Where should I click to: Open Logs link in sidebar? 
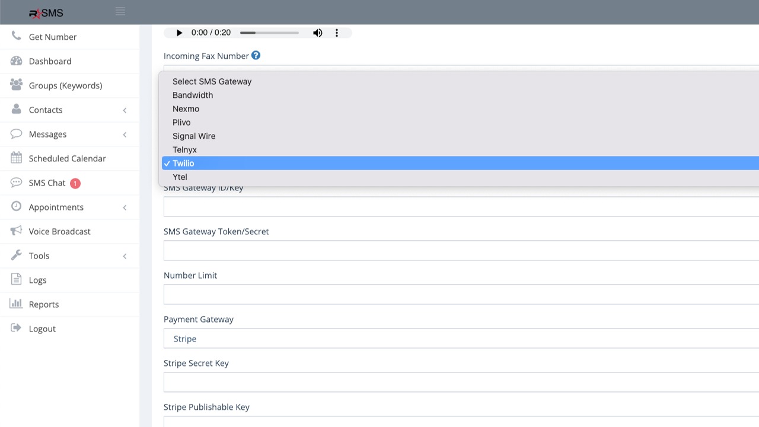[x=37, y=280]
